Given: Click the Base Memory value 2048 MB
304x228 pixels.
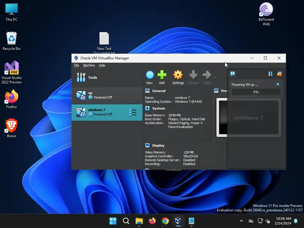Looking at the screenshot, I should pyautogui.click(x=175, y=115).
